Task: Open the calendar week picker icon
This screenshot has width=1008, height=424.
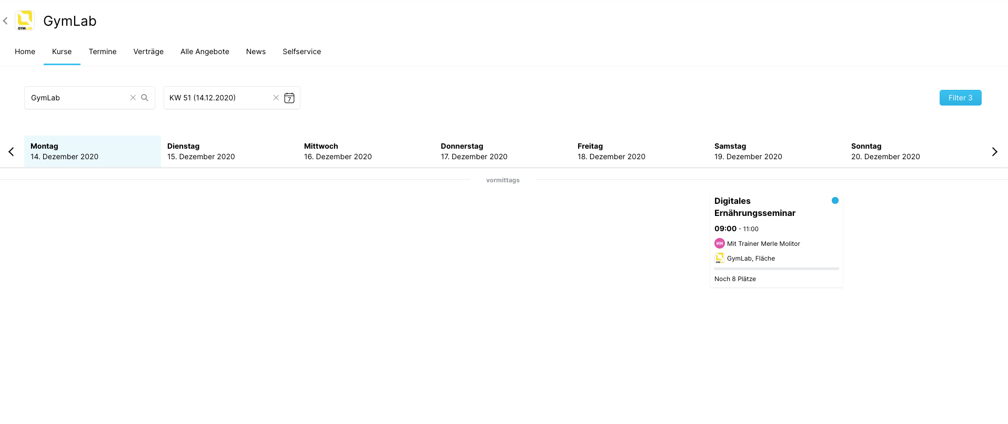Action: [289, 98]
